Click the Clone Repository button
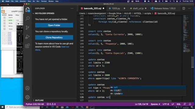This screenshot has width=195, height=109. pyautogui.click(x=54, y=38)
